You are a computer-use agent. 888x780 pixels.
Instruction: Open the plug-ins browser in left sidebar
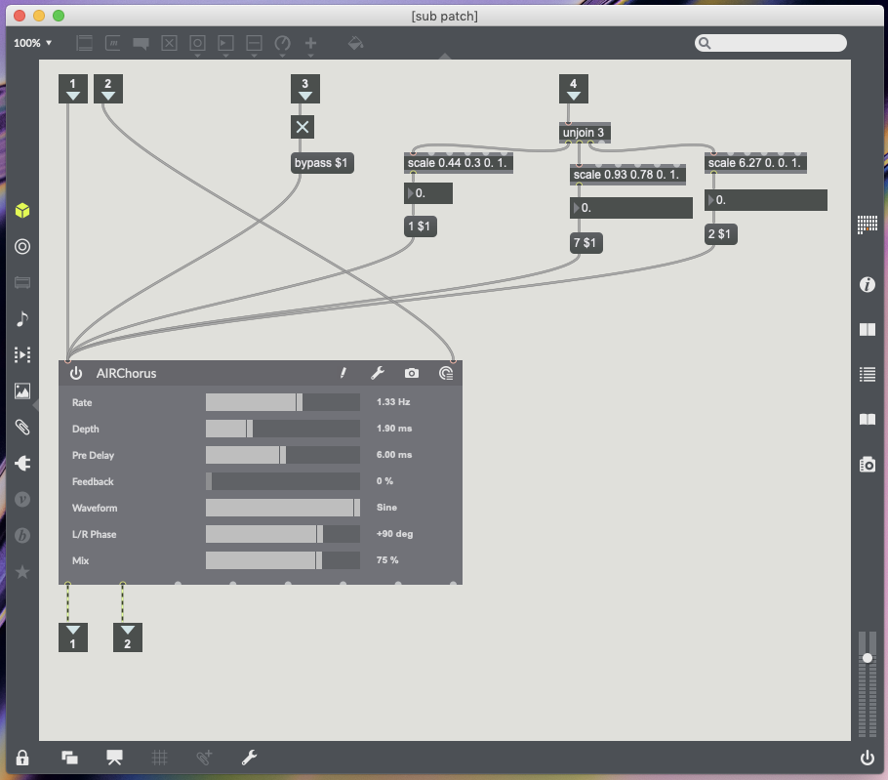click(22, 464)
